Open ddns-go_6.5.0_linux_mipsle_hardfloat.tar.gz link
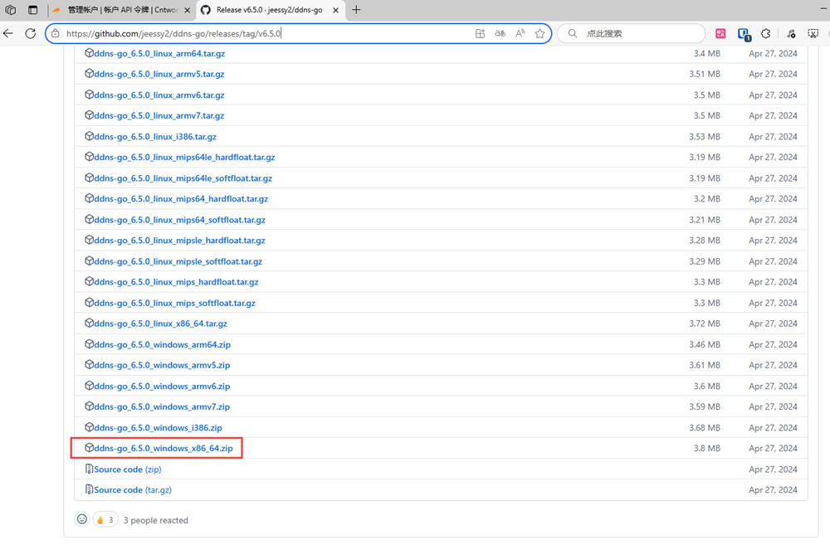Viewport: 830px width, 545px height. [180, 241]
